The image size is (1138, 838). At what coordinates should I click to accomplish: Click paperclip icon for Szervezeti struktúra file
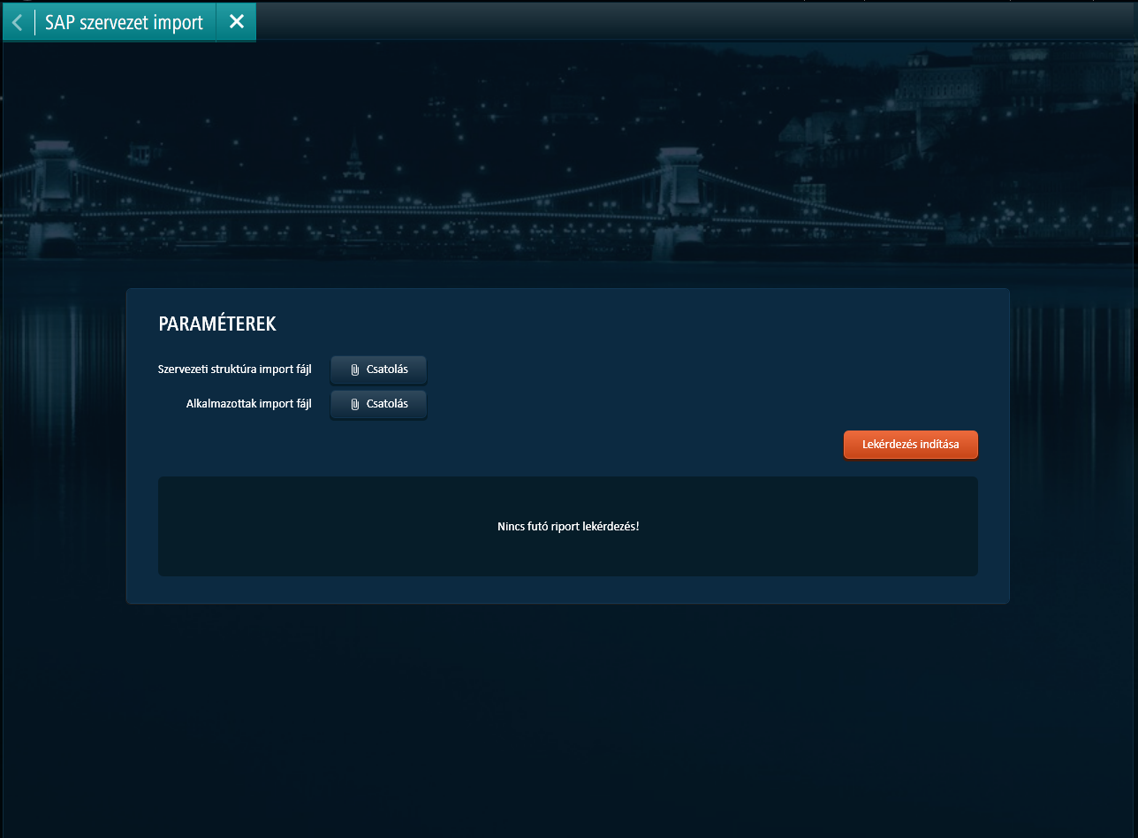[x=354, y=369]
